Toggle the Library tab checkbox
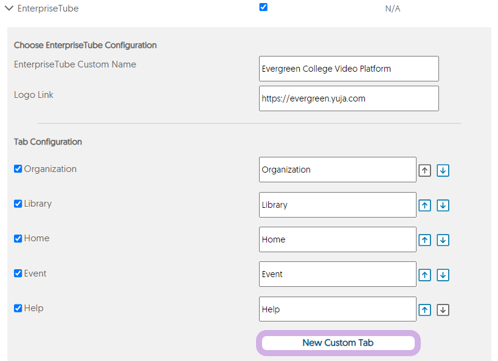Viewport: 498px width, 361px height. pyautogui.click(x=18, y=204)
